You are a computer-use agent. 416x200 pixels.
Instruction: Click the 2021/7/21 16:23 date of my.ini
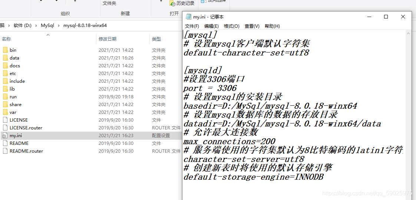tap(116, 135)
